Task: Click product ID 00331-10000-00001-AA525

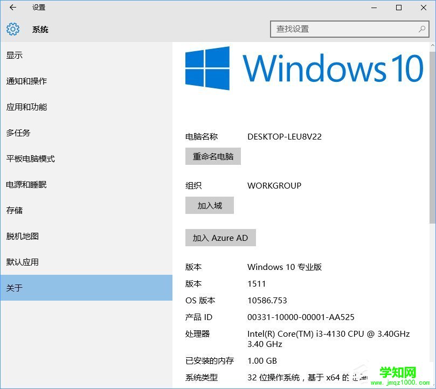Action: click(x=301, y=317)
